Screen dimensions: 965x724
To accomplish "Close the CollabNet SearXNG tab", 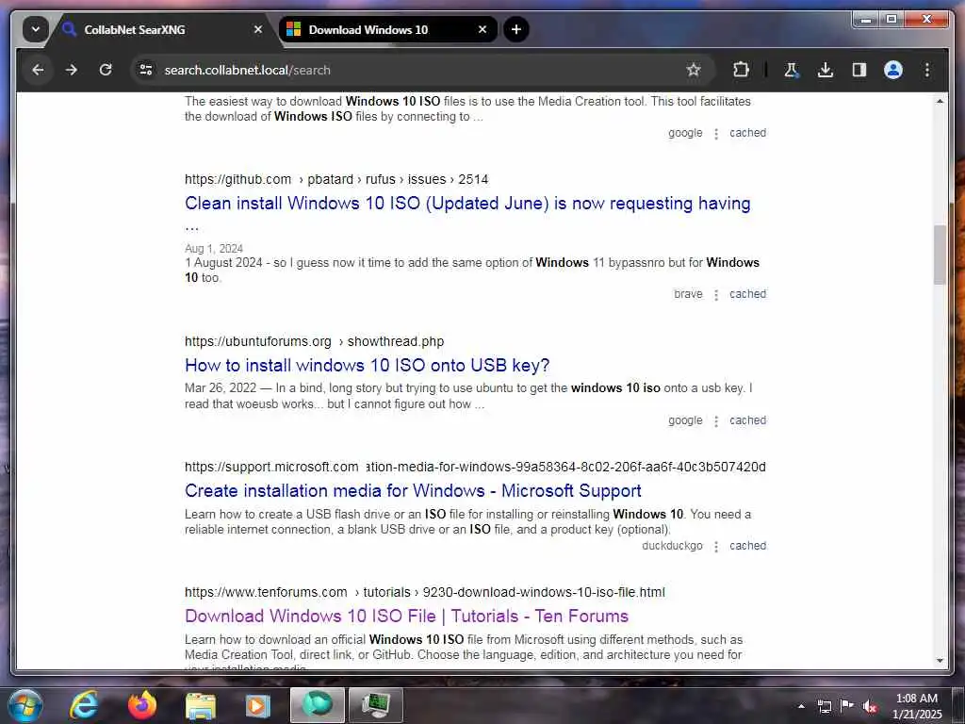I will 258,29.
